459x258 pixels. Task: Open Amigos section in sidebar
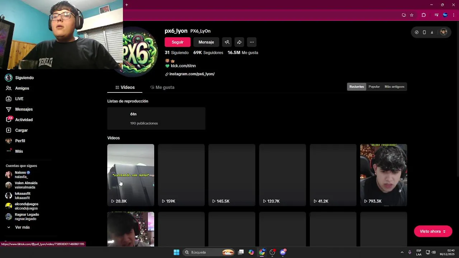point(18,88)
